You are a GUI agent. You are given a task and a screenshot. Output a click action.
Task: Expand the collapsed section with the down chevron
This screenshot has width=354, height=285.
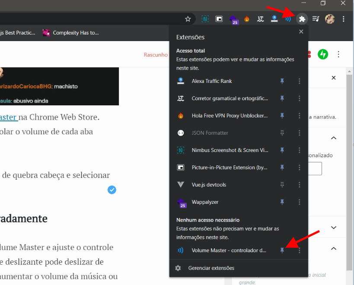coord(333,227)
